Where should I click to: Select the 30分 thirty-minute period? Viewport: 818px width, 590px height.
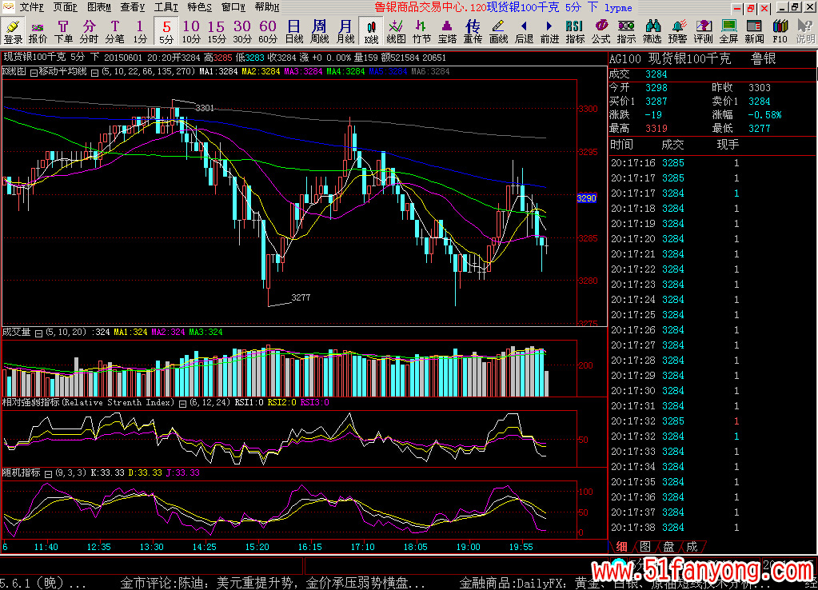click(242, 31)
